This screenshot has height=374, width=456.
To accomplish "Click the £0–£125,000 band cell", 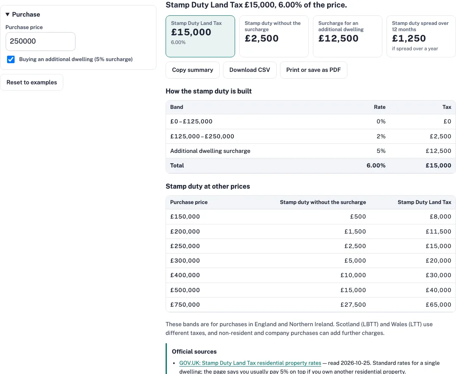I will coord(191,122).
